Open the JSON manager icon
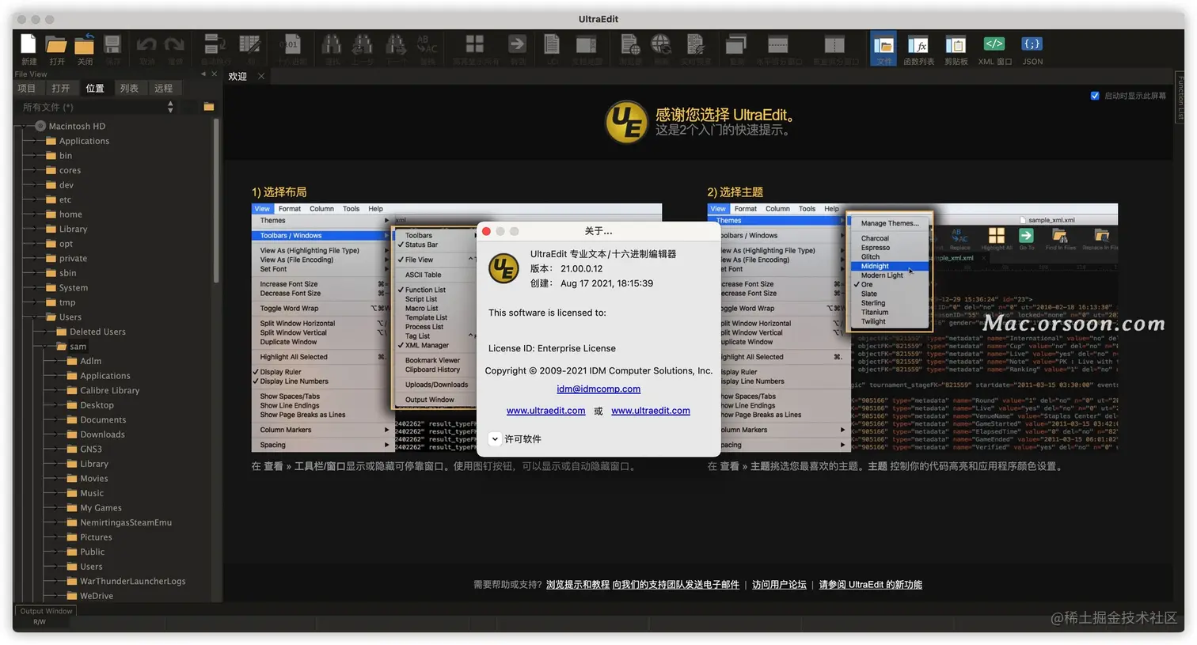Screen dimensions: 1197x645 [1032, 48]
